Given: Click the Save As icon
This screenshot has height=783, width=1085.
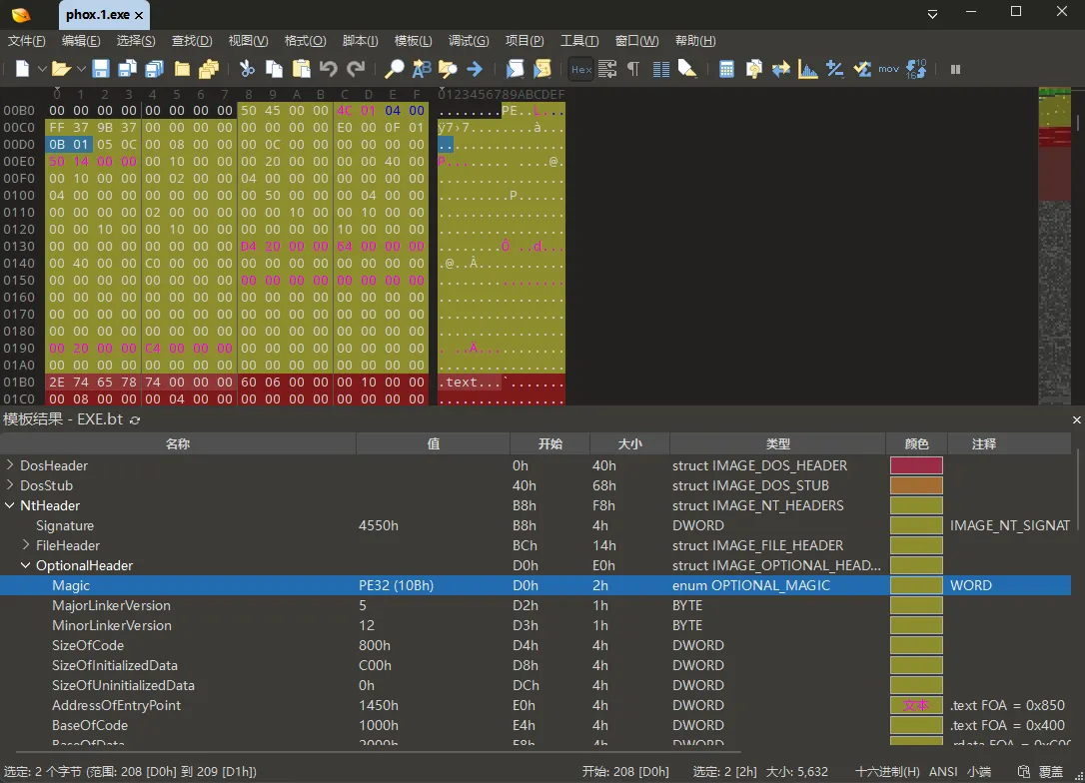Looking at the screenshot, I should point(127,69).
